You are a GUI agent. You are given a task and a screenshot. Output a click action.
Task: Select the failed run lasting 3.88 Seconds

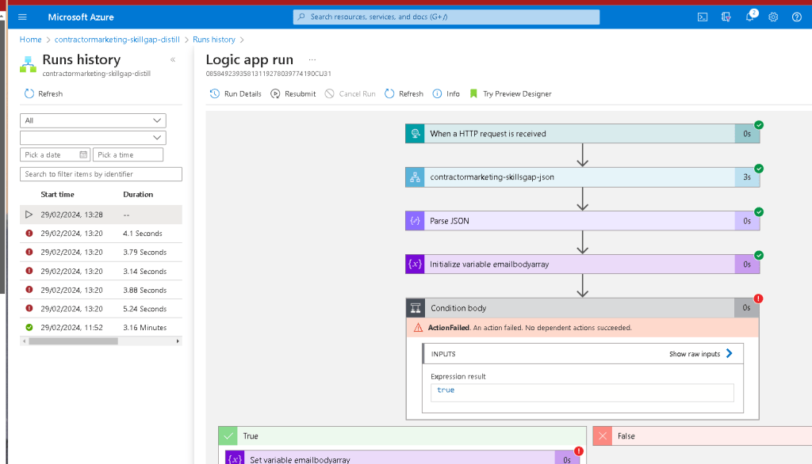pyautogui.click(x=101, y=290)
